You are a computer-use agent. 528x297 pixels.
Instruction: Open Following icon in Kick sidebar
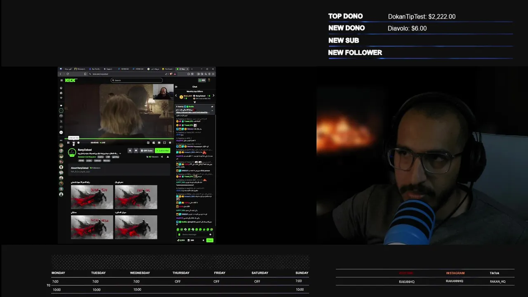[x=61, y=98]
